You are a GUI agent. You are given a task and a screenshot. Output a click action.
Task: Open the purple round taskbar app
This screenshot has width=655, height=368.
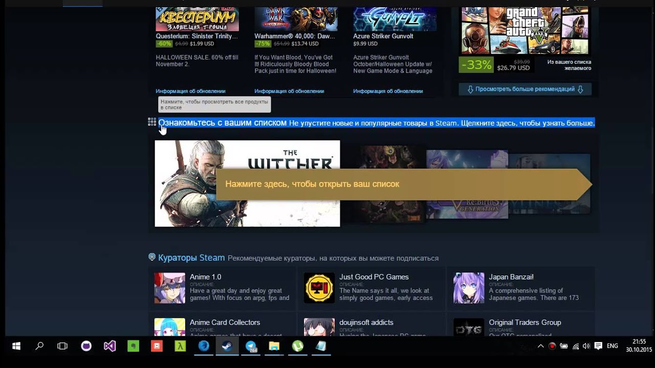coord(86,346)
